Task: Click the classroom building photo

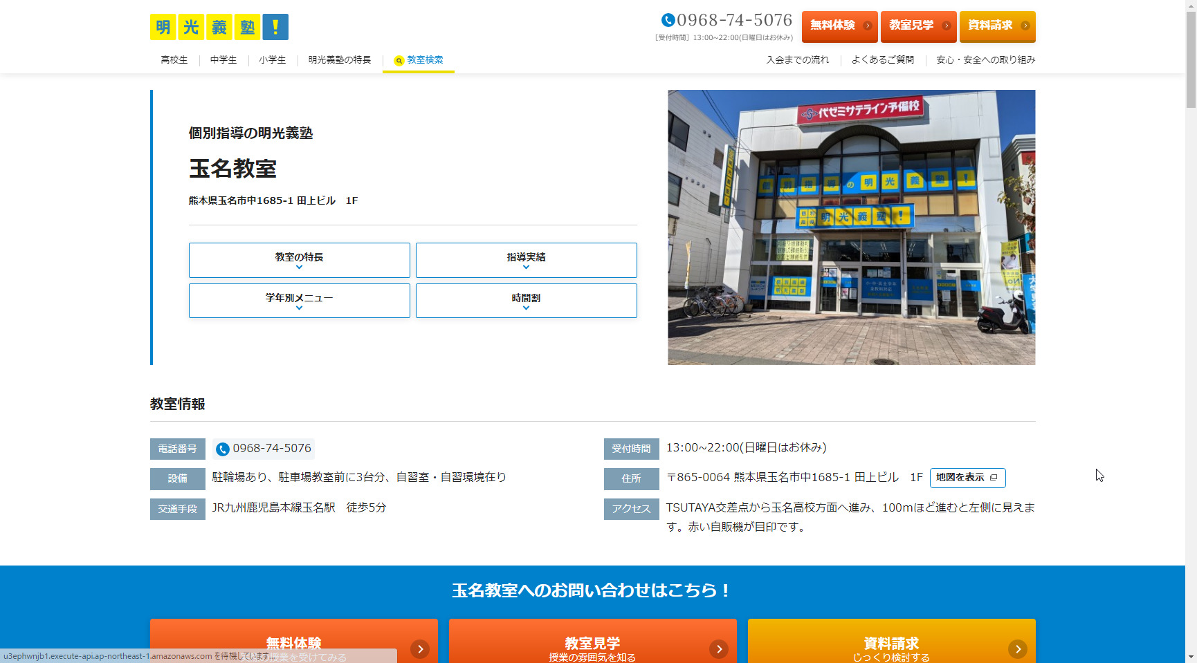Action: tap(852, 227)
